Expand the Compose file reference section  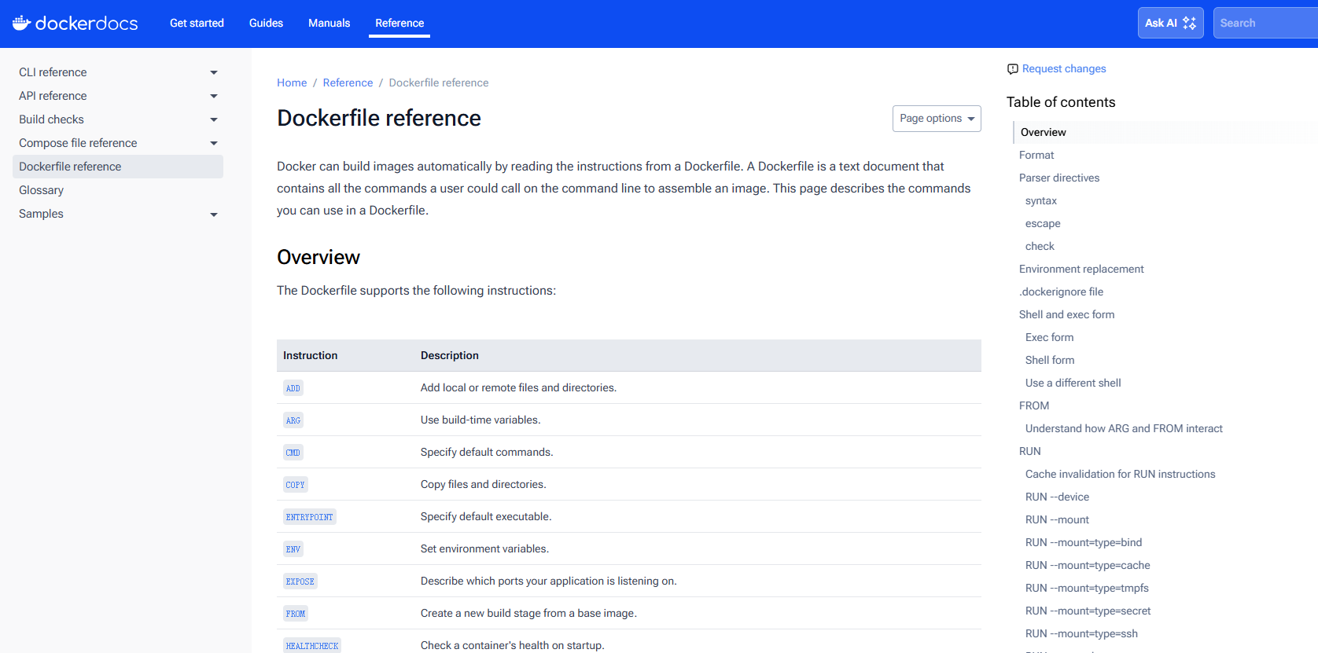tap(214, 143)
